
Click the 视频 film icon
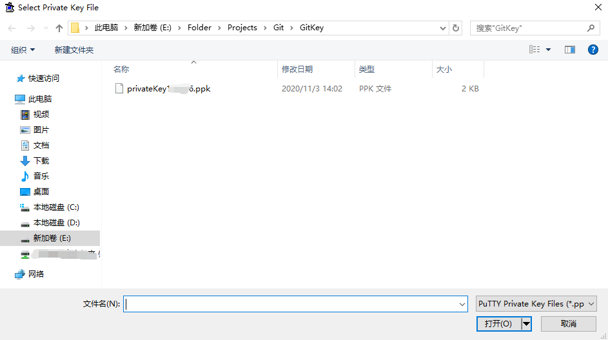[x=25, y=115]
